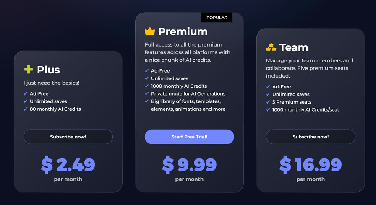Viewport: 376px width, 205px height.
Task: Click the checkmark next to 5 Premium seats
Action: coord(268,102)
